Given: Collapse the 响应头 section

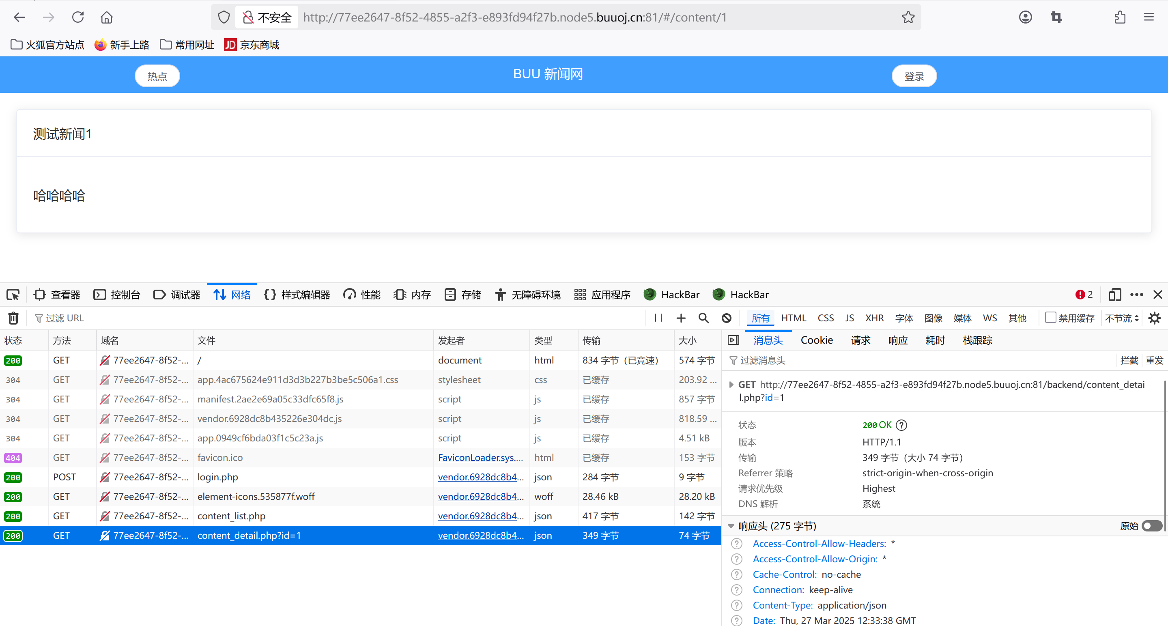Looking at the screenshot, I should (731, 526).
